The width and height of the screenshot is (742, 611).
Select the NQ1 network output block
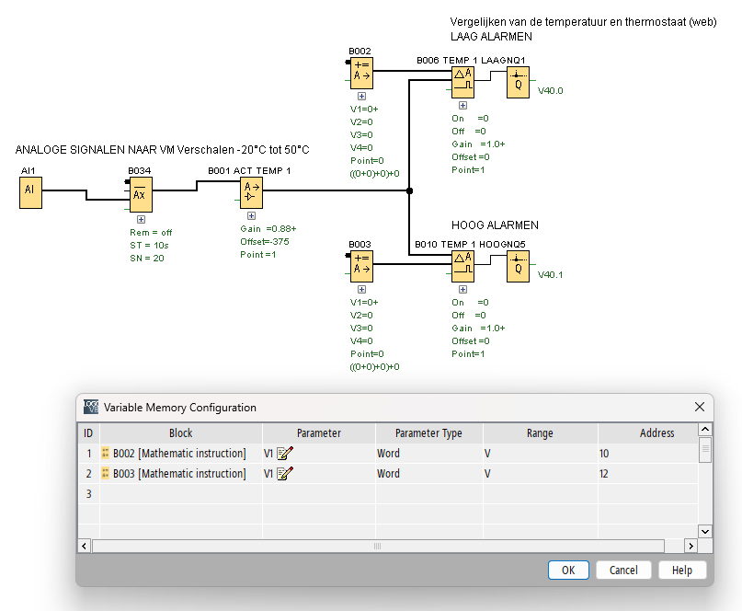(x=518, y=83)
